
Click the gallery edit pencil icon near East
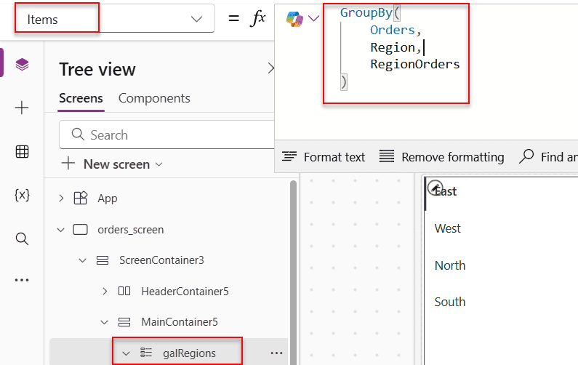[x=435, y=188]
